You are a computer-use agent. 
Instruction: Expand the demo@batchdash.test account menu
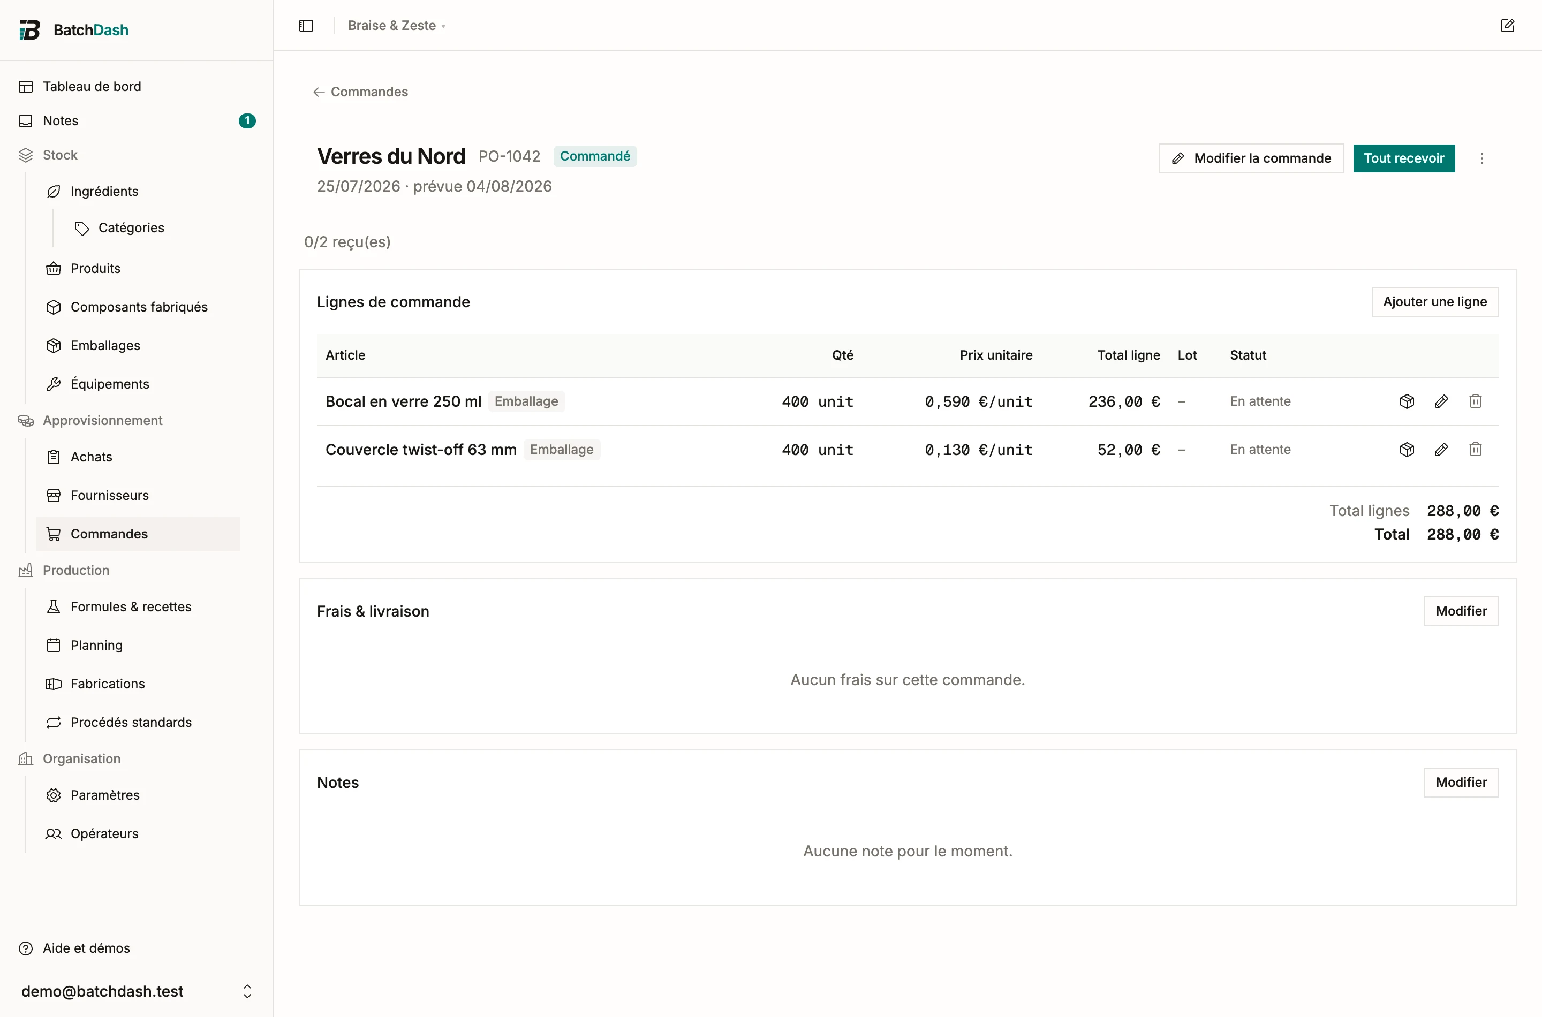[136, 991]
